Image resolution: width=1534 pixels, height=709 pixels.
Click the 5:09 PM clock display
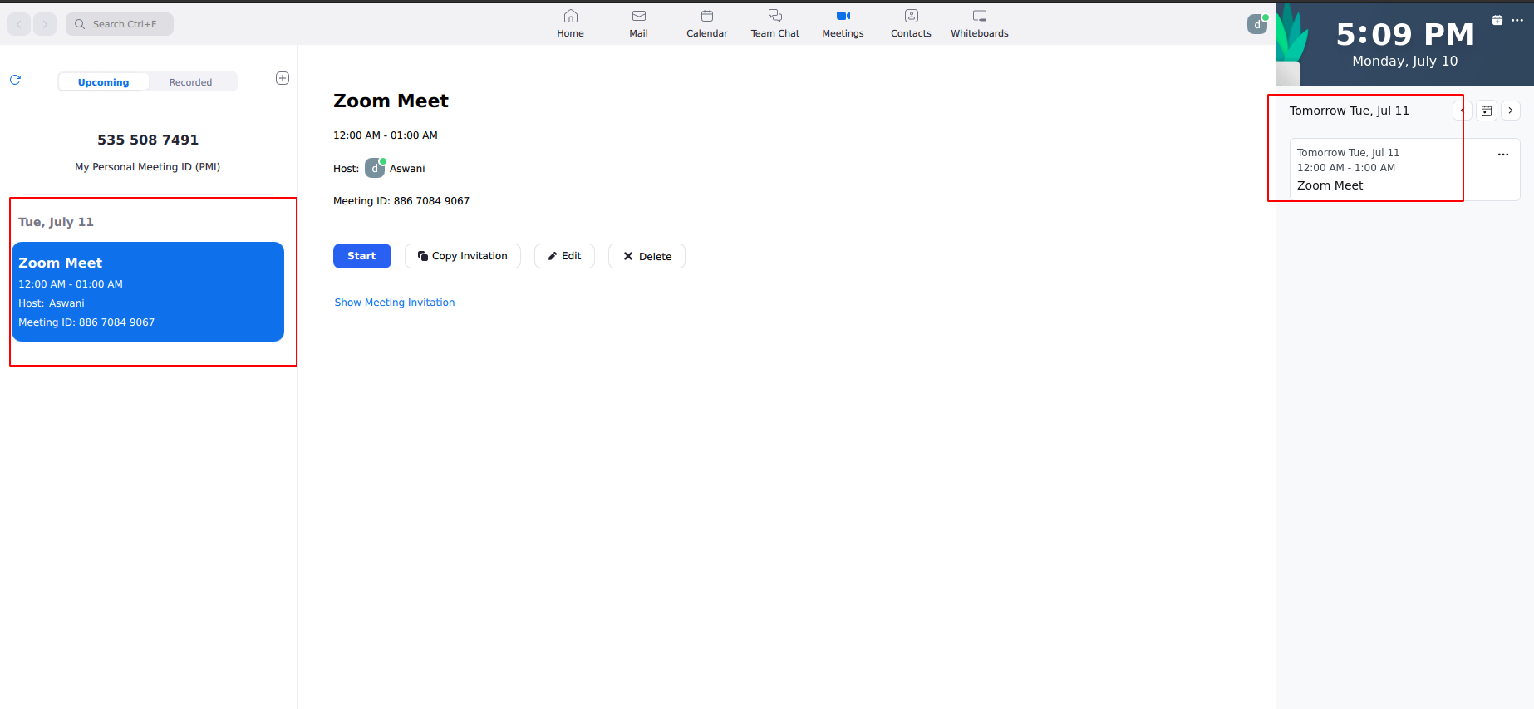pyautogui.click(x=1404, y=34)
